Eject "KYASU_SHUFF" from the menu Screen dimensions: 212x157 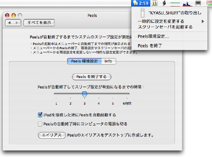(x=170, y=13)
